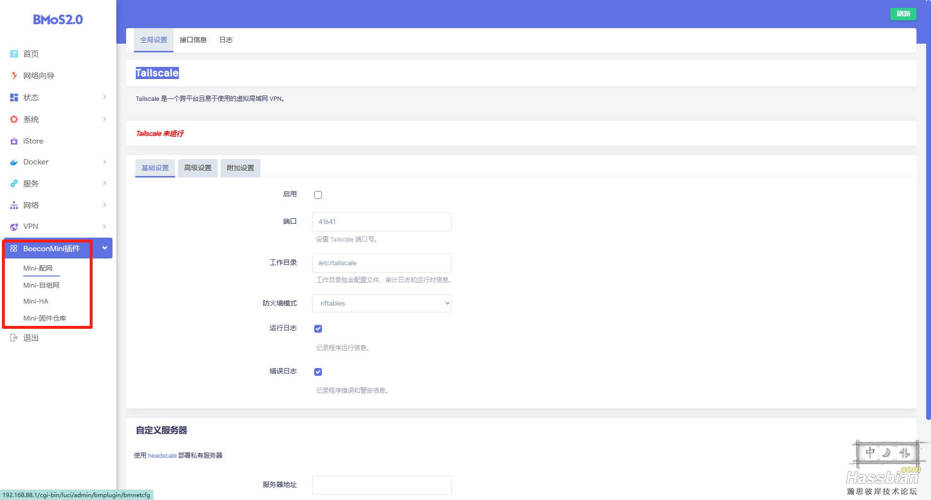
Task: Click the page vertical scrollbar
Action: [x=928, y=210]
